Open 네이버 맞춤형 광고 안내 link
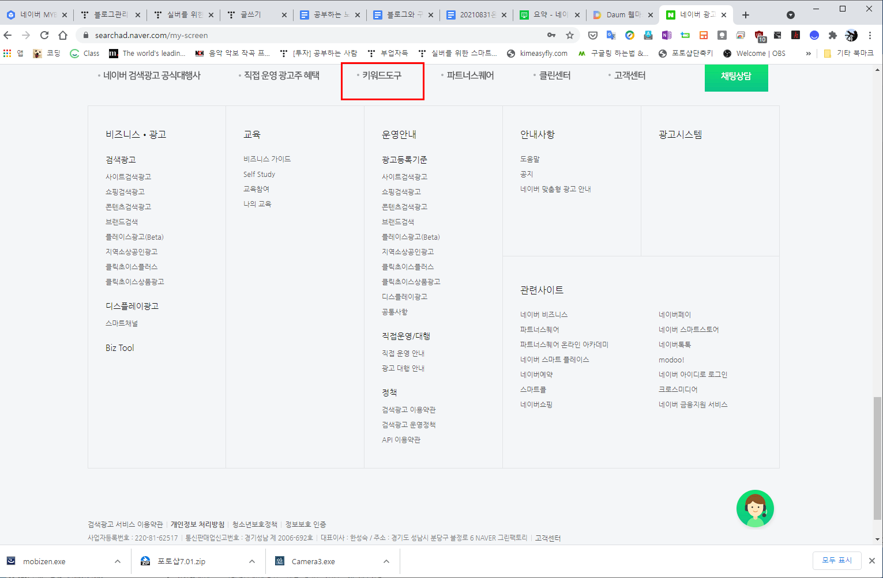 (555, 189)
